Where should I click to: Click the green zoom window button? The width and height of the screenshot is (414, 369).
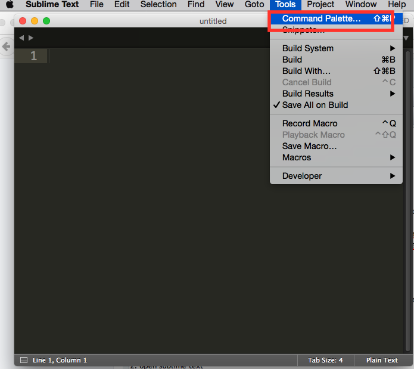pyautogui.click(x=46, y=21)
